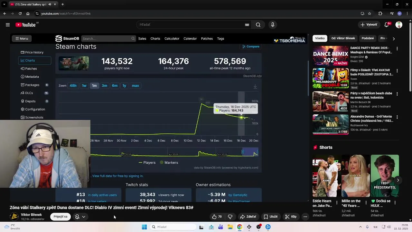Toggle notification bell for Viktor Břenek channel

[x=80, y=217]
